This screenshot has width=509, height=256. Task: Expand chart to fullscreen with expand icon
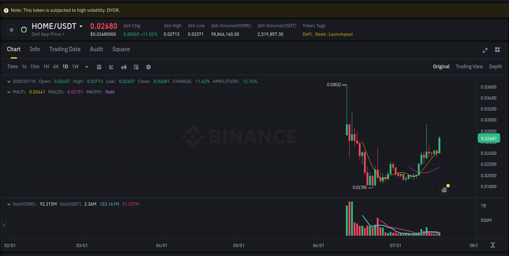tap(485, 50)
